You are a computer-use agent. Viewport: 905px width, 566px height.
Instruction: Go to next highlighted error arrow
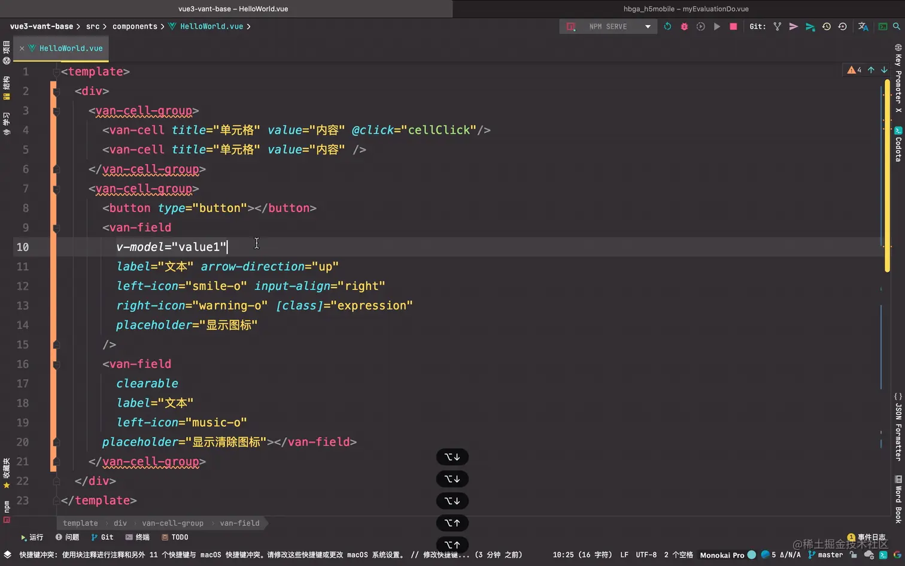(884, 70)
